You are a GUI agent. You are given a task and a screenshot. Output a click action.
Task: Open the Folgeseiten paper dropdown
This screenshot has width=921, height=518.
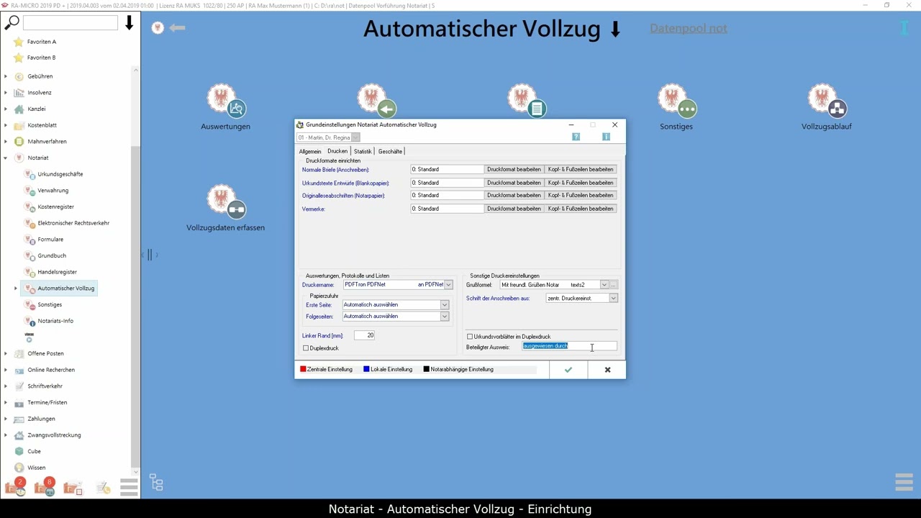coord(444,317)
